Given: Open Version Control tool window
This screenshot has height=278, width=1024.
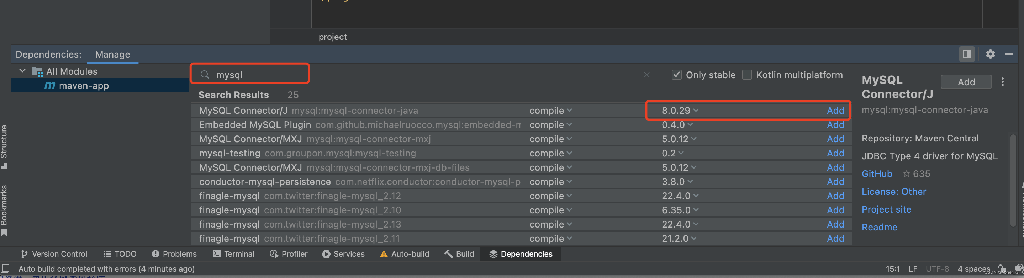Looking at the screenshot, I should tap(54, 254).
